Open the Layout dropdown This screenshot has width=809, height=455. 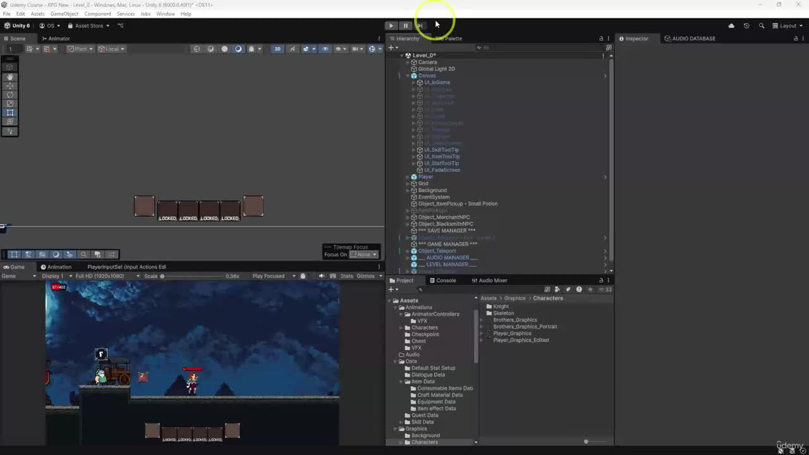788,26
